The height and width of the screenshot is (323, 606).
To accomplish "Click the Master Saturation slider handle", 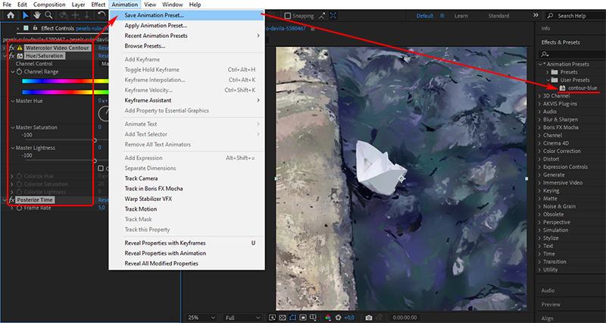I will (x=95, y=140).
